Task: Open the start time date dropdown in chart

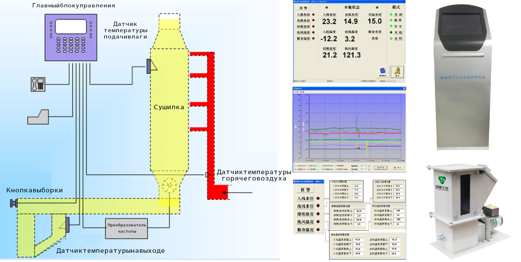Action: pos(369,166)
